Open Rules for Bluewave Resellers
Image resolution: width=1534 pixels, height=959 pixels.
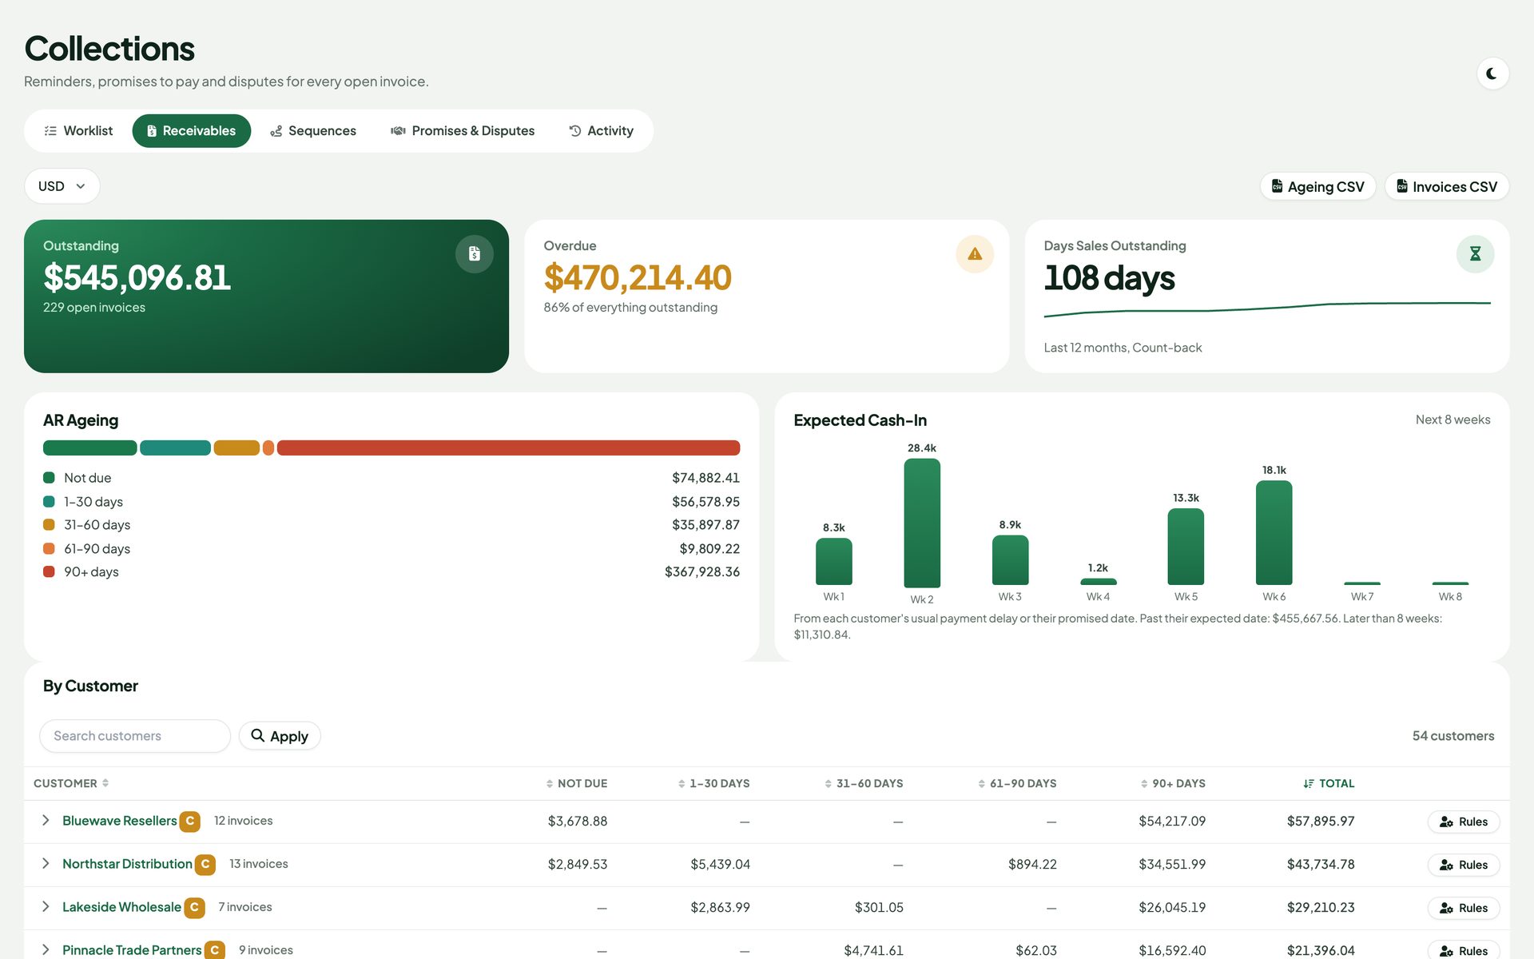[x=1463, y=822]
